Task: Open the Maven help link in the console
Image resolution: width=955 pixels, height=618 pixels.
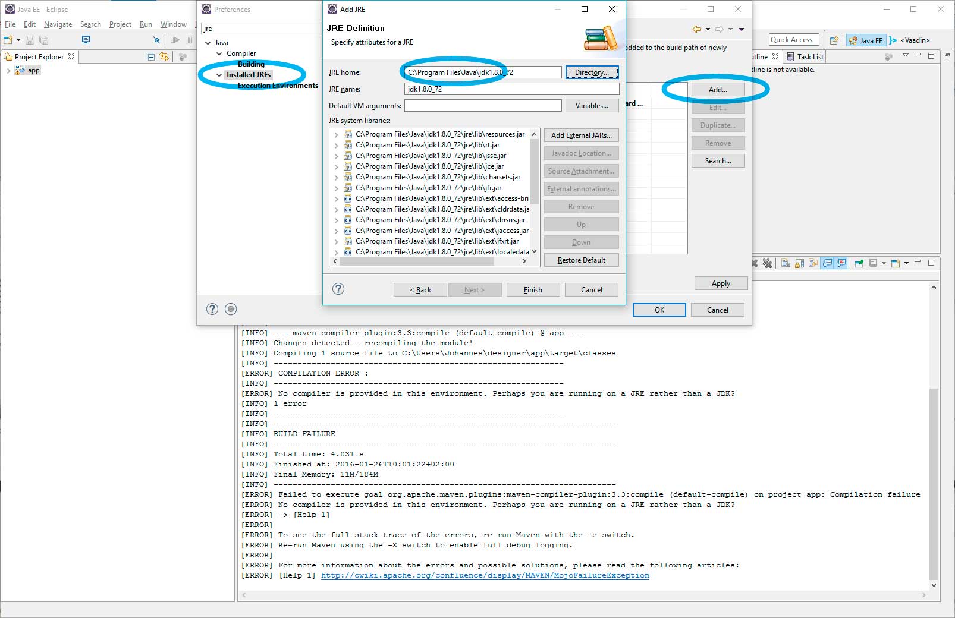Action: [x=485, y=575]
